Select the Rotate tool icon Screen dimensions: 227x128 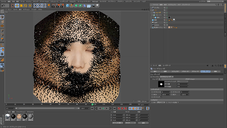point(26,5)
